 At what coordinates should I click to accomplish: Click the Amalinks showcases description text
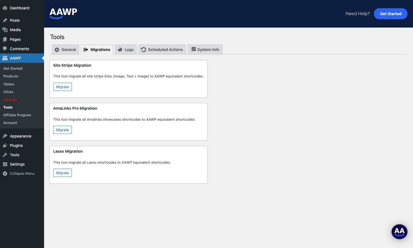124,119
